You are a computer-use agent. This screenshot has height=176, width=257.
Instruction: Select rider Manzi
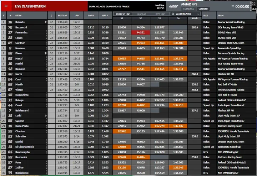[19, 58]
